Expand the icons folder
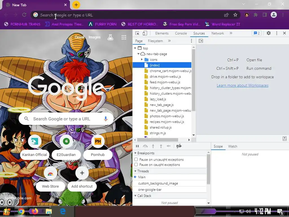Image resolution: width=289 pixels, height=217 pixels. pos(142,59)
